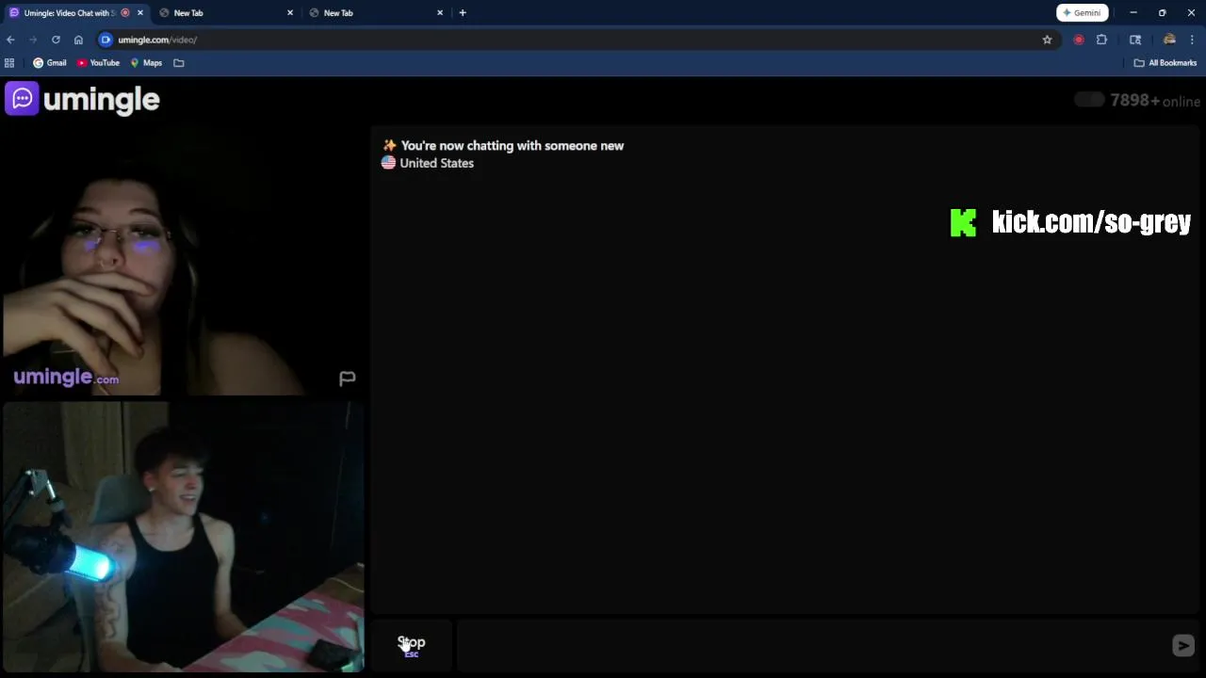Click the browser home icon
This screenshot has height=678, width=1206.
78,40
